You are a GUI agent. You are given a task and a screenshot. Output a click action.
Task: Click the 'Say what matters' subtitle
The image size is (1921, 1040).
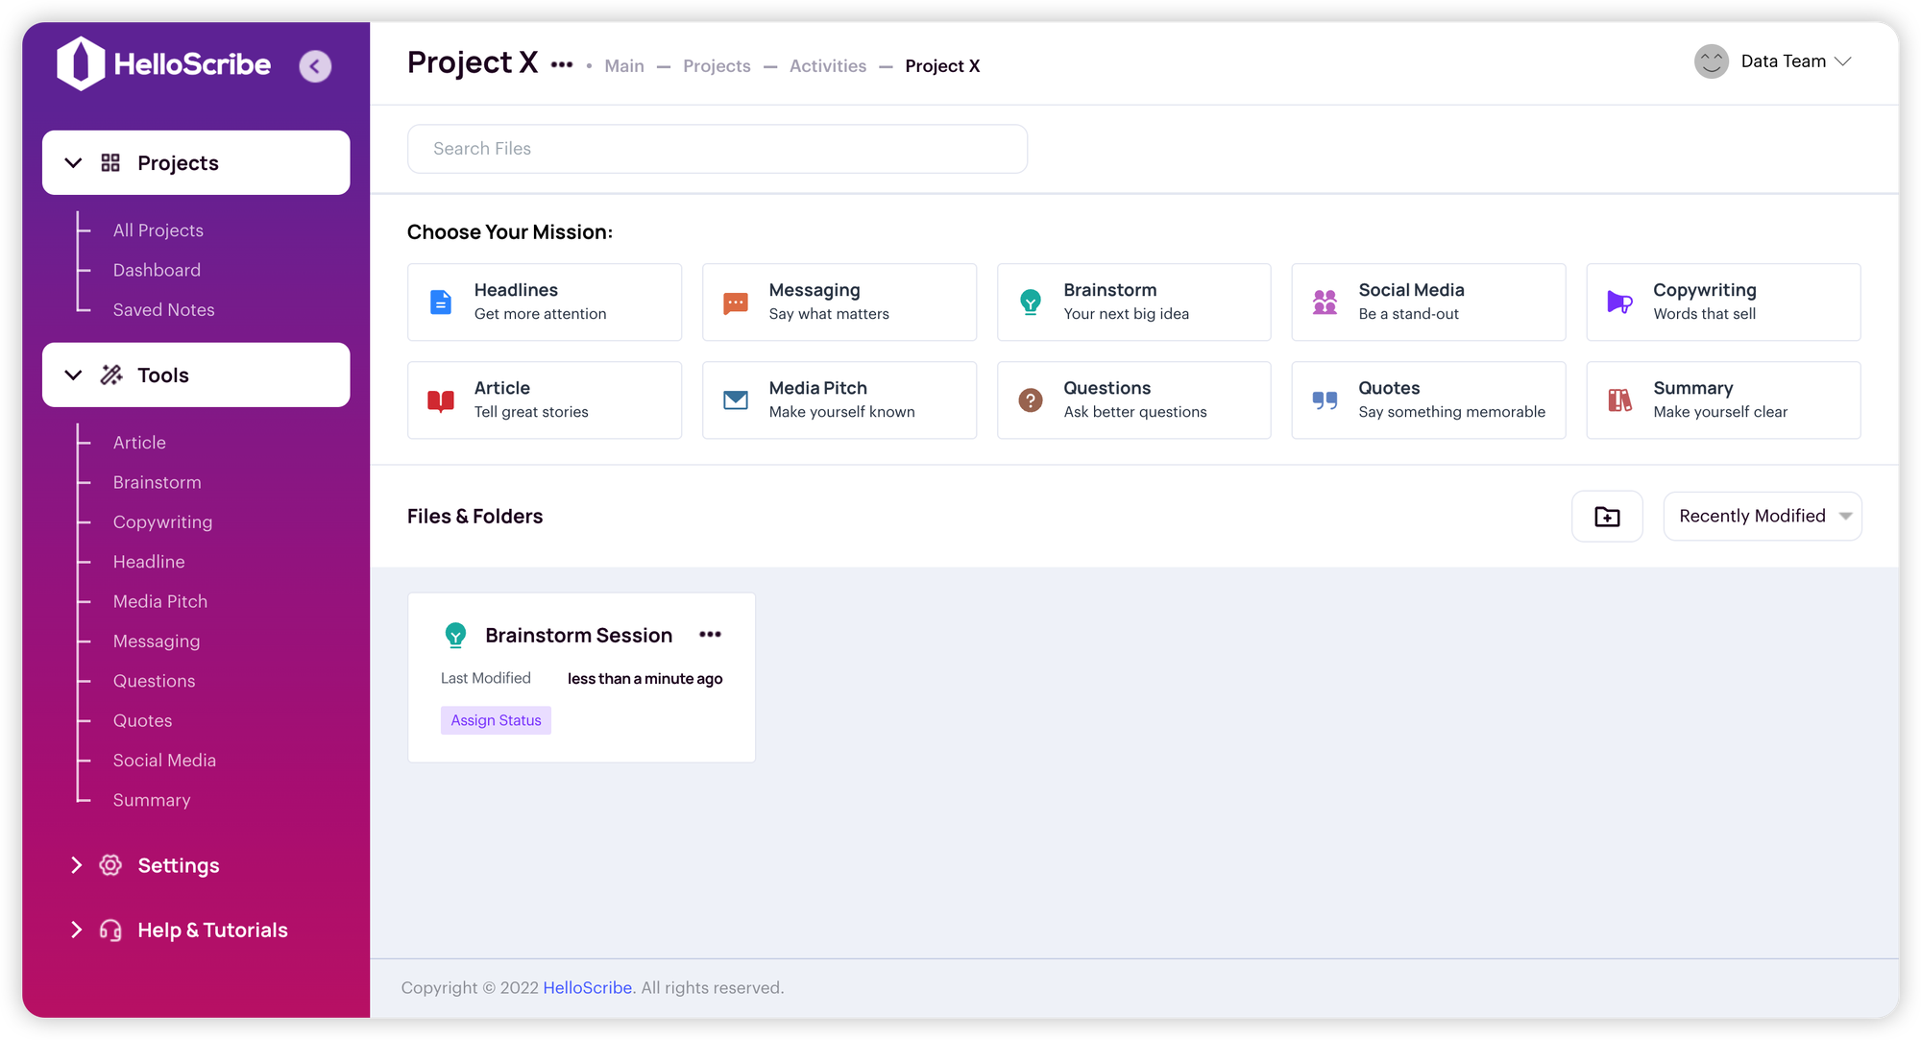(x=829, y=314)
